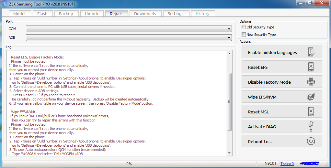The image size is (331, 168).
Task: Click log line '4. Select device in ADB settings.'
Action: pos(34,91)
